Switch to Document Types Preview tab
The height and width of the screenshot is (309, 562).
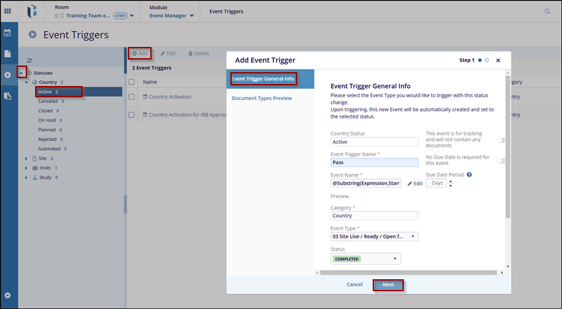pos(261,98)
